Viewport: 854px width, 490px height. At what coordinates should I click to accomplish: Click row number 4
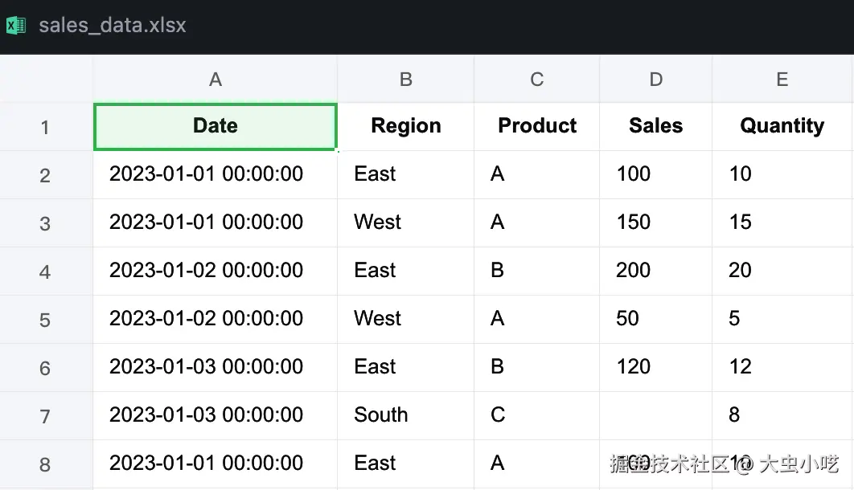click(x=45, y=272)
